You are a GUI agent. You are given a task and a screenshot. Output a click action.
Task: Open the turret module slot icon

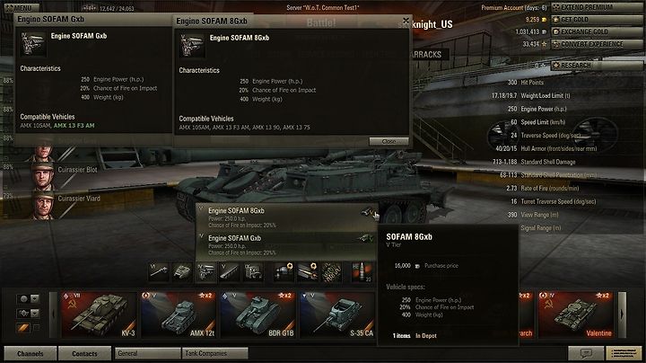coord(181,272)
